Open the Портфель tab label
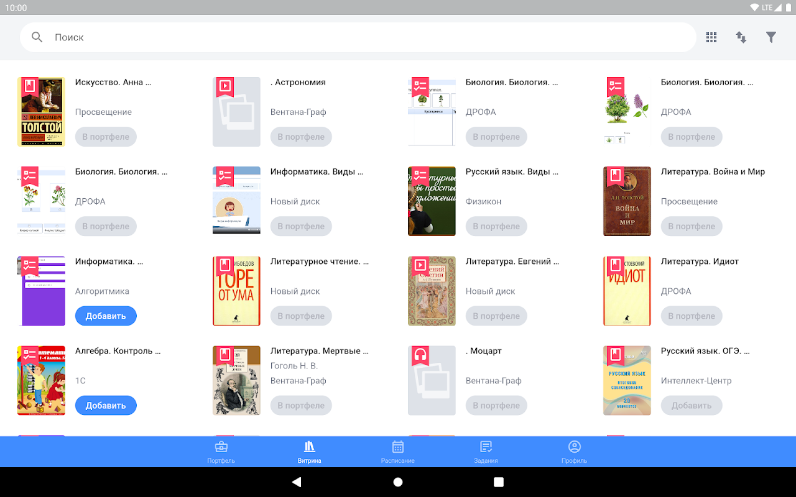 click(x=221, y=461)
